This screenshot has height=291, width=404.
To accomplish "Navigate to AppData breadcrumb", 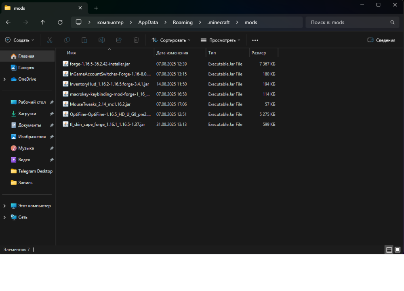I will tap(148, 22).
